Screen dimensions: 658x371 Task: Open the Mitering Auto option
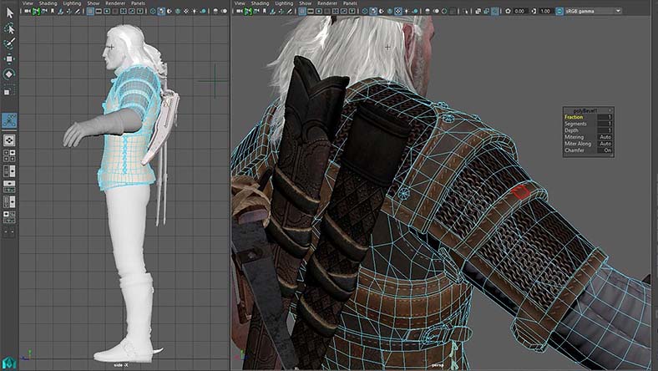[604, 137]
